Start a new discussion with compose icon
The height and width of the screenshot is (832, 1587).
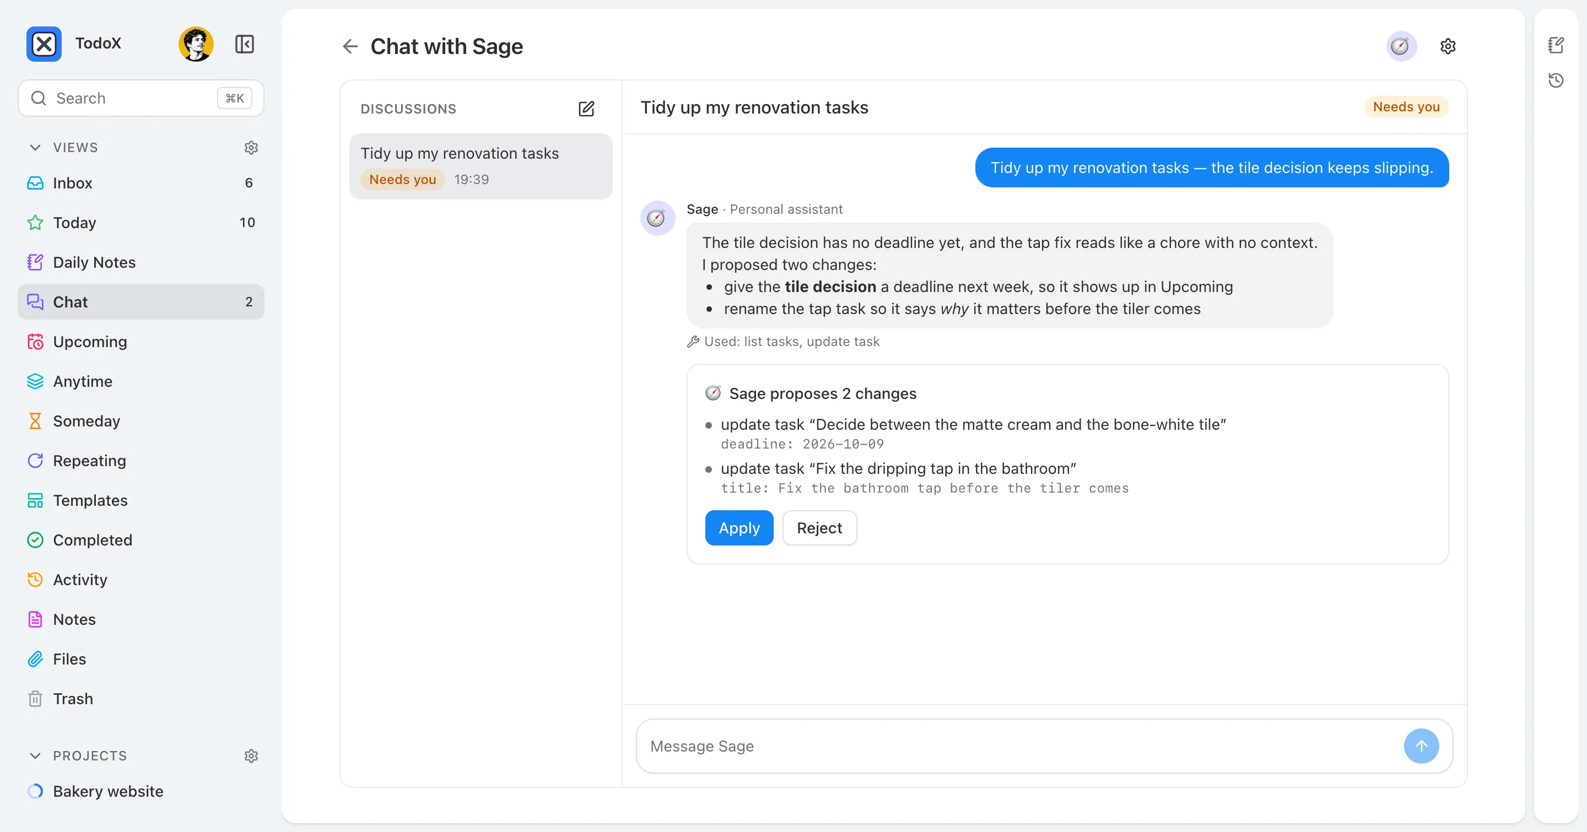point(586,109)
